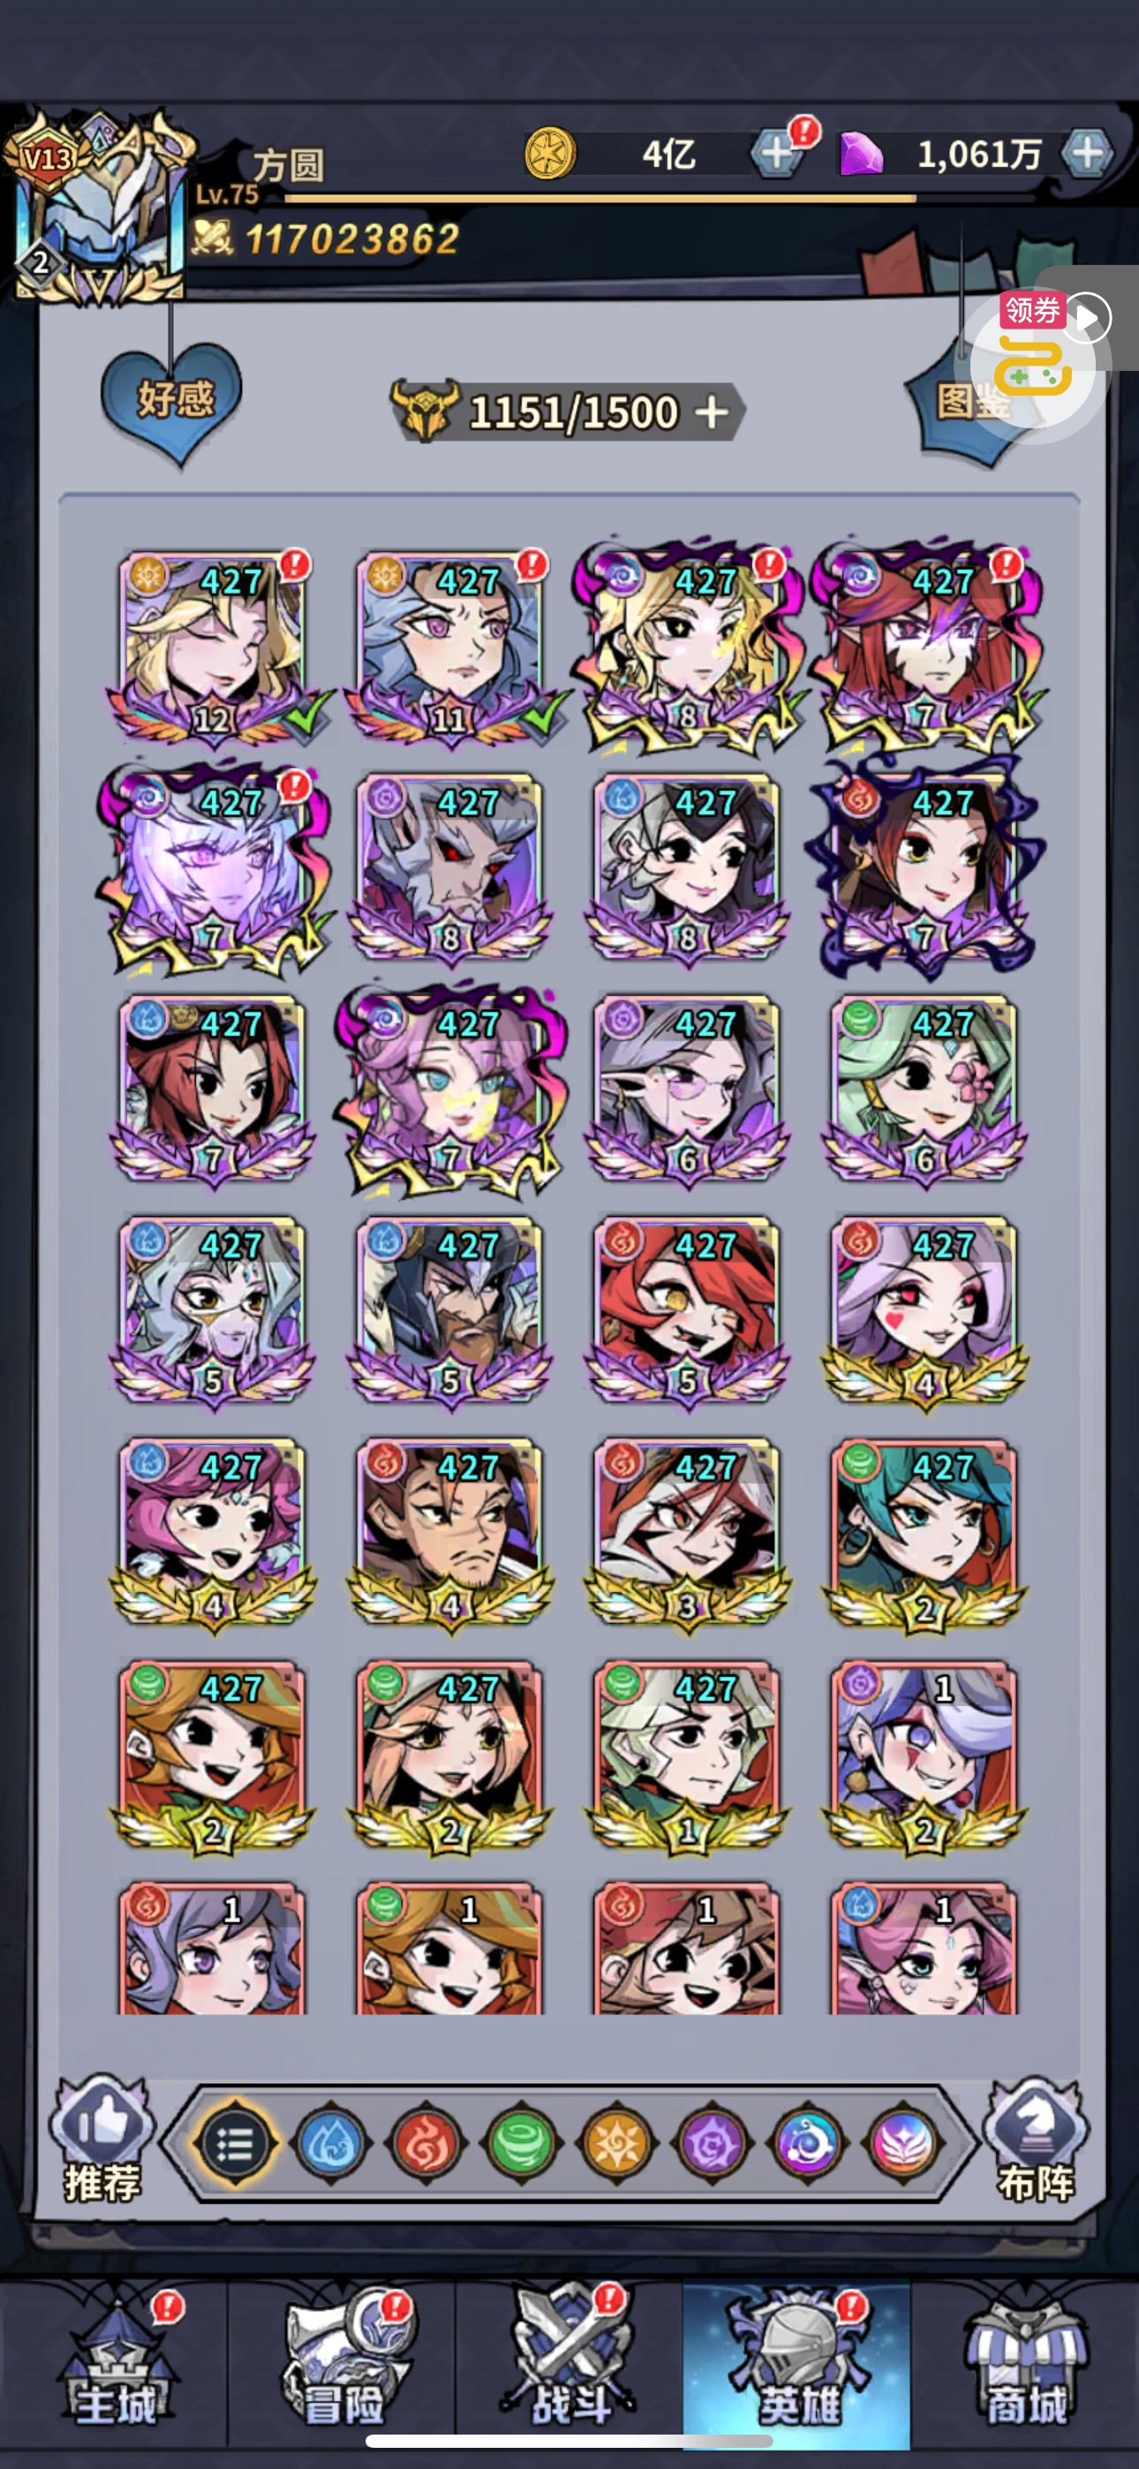This screenshot has width=1139, height=2469.
Task: Select the golden sun element filter
Action: pos(616,2143)
